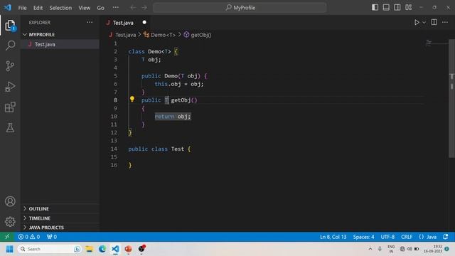The image size is (455, 256).
Task: Click the Windows taskbar Search box
Action: point(49,249)
